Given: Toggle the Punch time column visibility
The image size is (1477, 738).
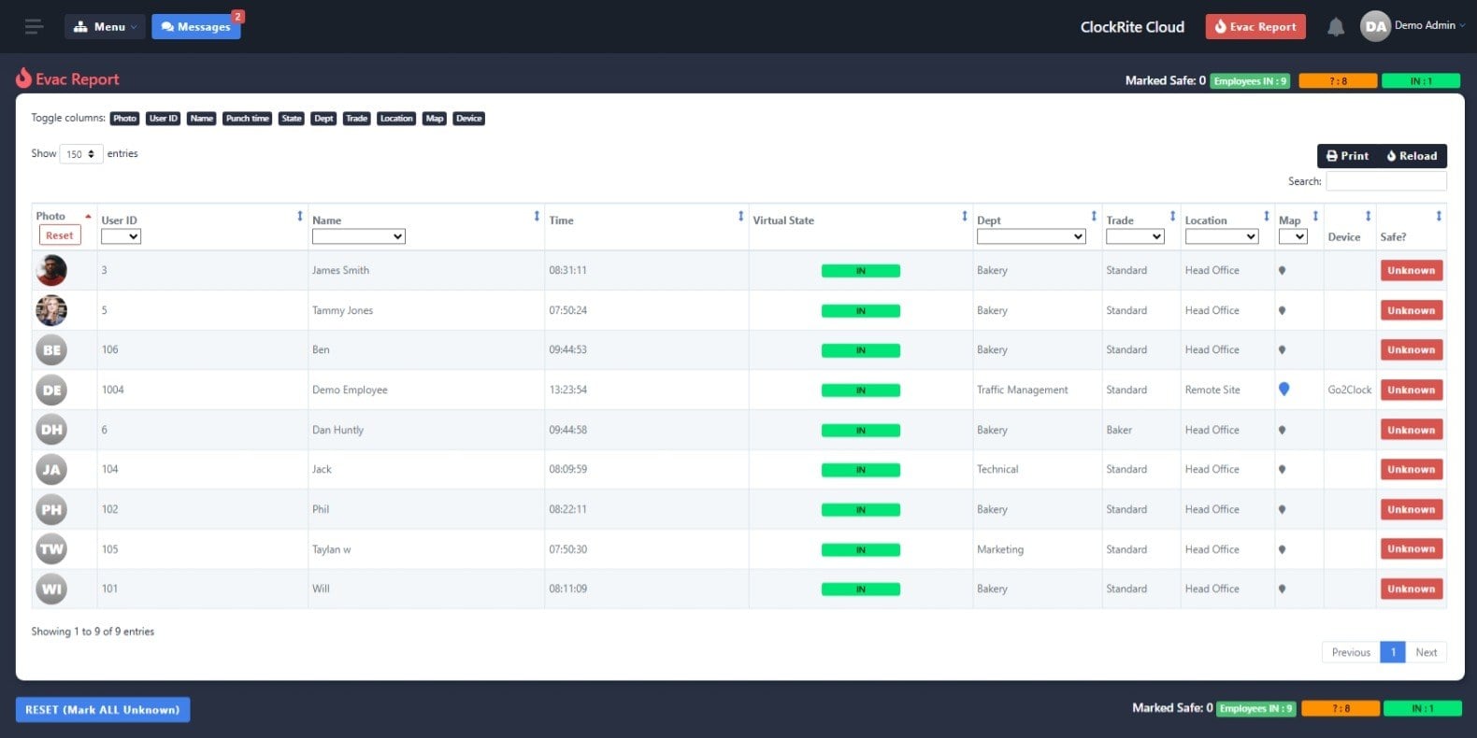Looking at the screenshot, I should tap(248, 119).
